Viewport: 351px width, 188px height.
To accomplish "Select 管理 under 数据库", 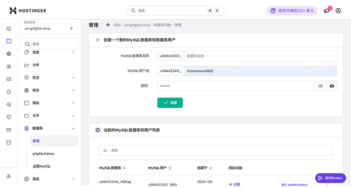I will pyautogui.click(x=54, y=141).
